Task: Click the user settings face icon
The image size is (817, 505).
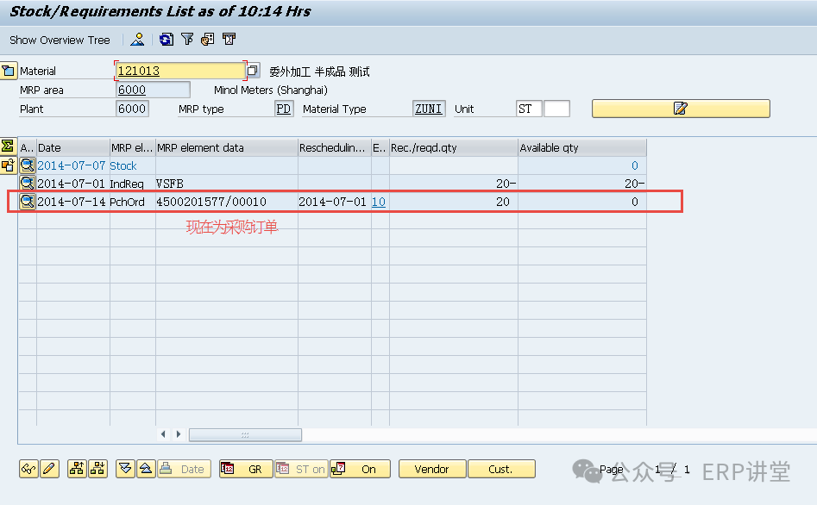Action: [x=208, y=40]
